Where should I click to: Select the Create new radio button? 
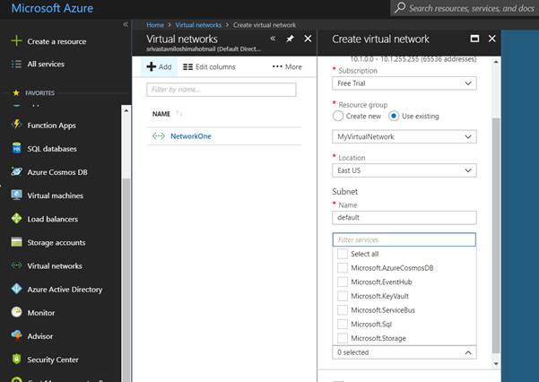click(x=338, y=117)
